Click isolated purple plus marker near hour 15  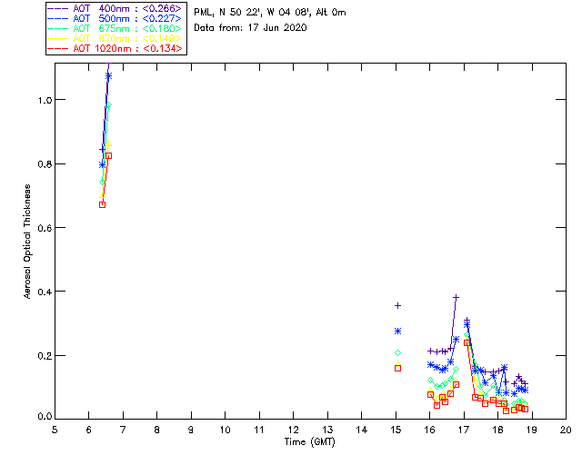point(398,305)
